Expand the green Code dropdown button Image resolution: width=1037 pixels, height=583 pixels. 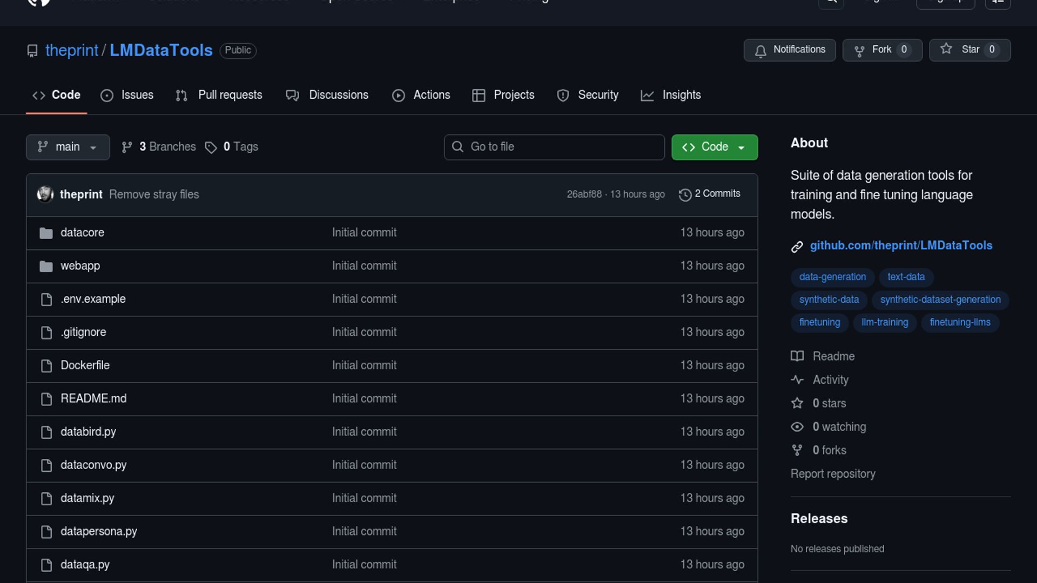pos(714,147)
